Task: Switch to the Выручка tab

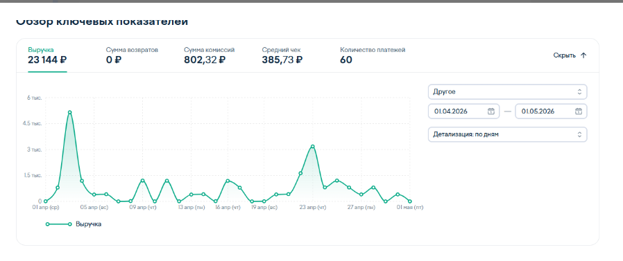Action: coord(47,55)
